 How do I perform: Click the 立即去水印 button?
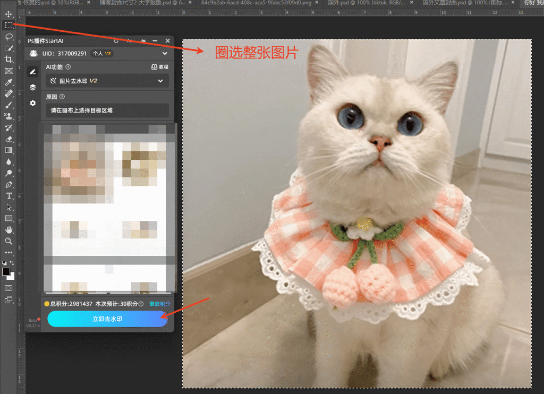(107, 319)
